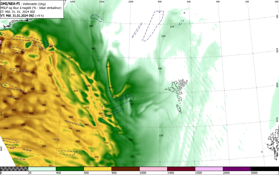Click the '6W' longitude label
This screenshot has height=175, width=279.
pos(189,2)
